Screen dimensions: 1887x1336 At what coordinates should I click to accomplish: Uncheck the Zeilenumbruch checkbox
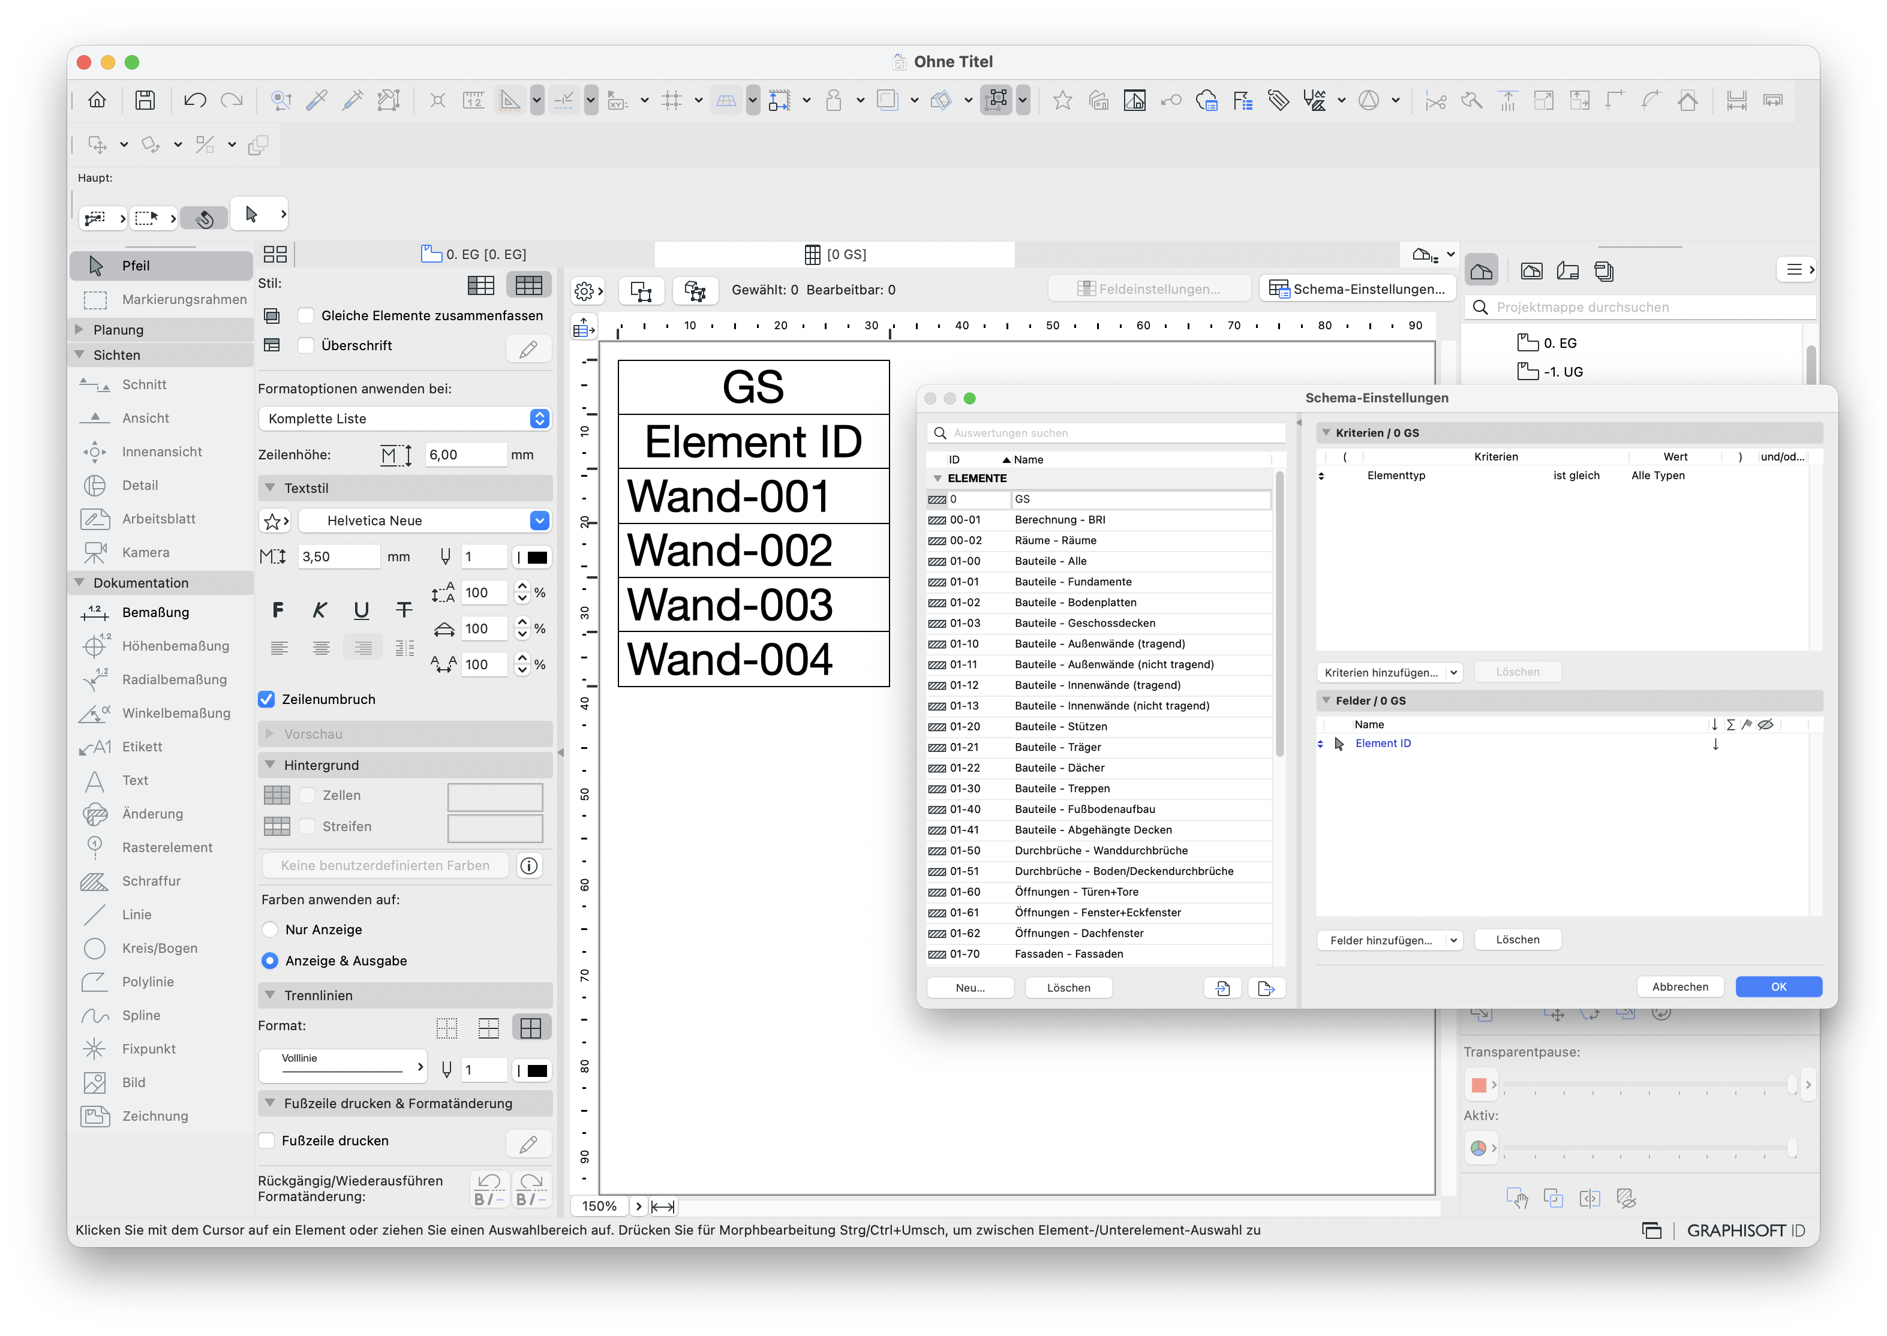click(267, 699)
